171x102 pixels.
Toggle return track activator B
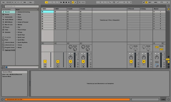pyautogui.click(x=144, y=62)
